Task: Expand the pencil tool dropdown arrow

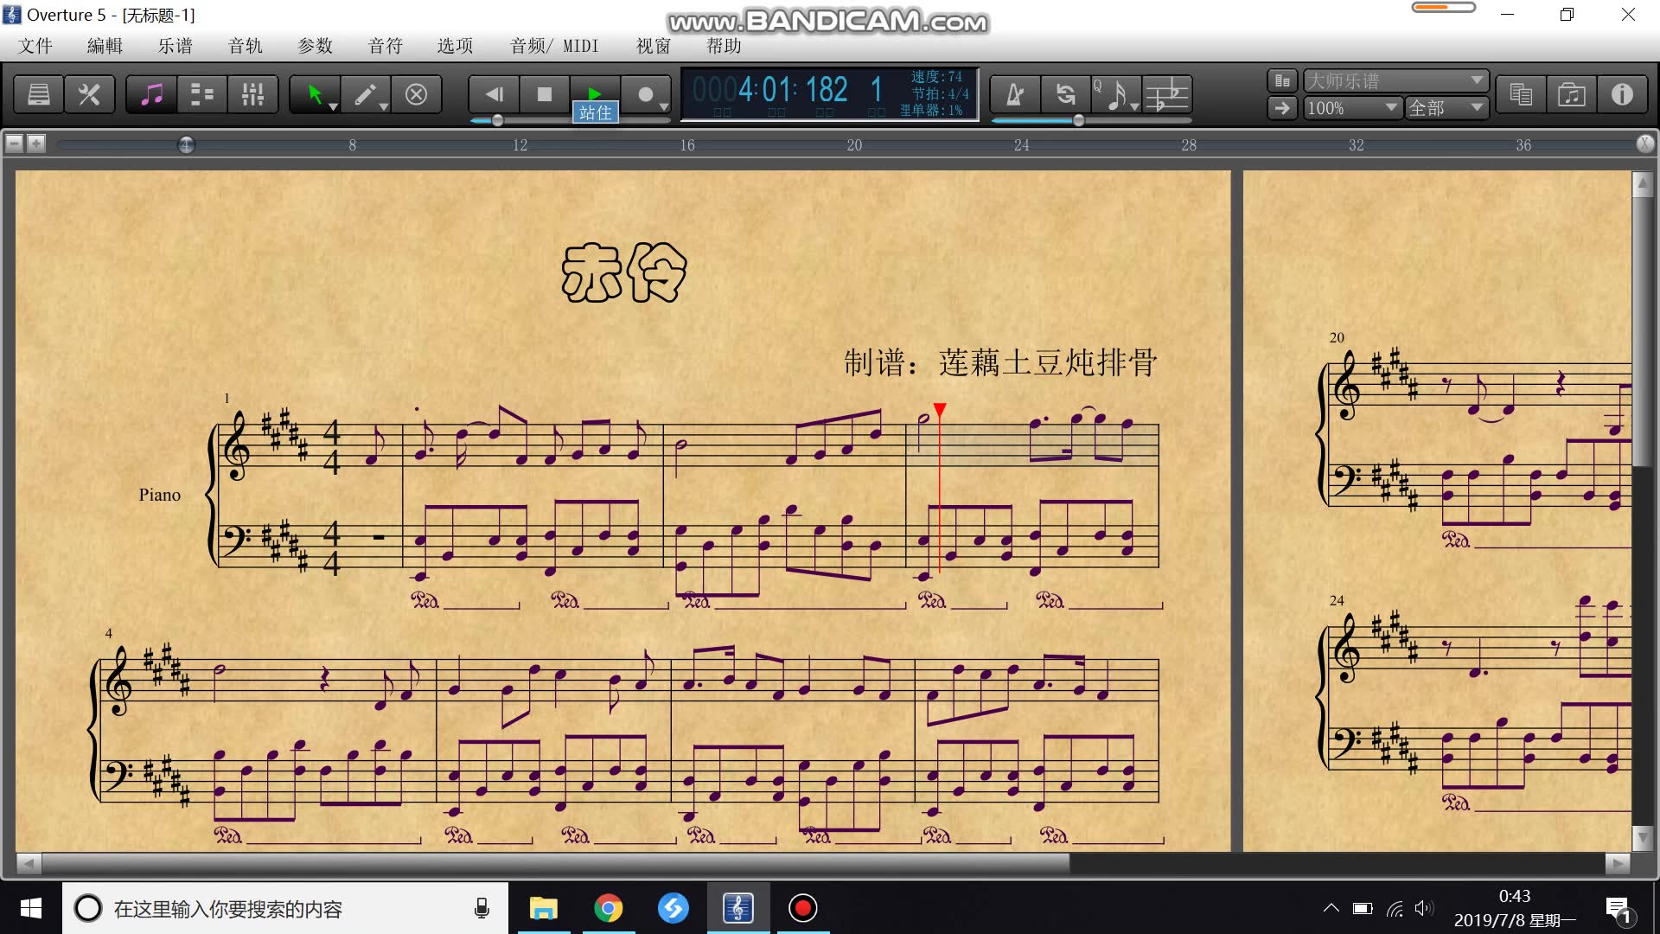Action: 384,106
